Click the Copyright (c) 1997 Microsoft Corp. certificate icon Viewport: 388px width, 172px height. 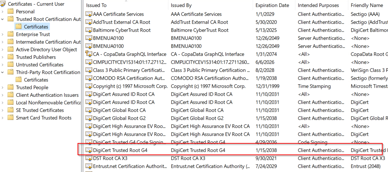click(x=89, y=86)
